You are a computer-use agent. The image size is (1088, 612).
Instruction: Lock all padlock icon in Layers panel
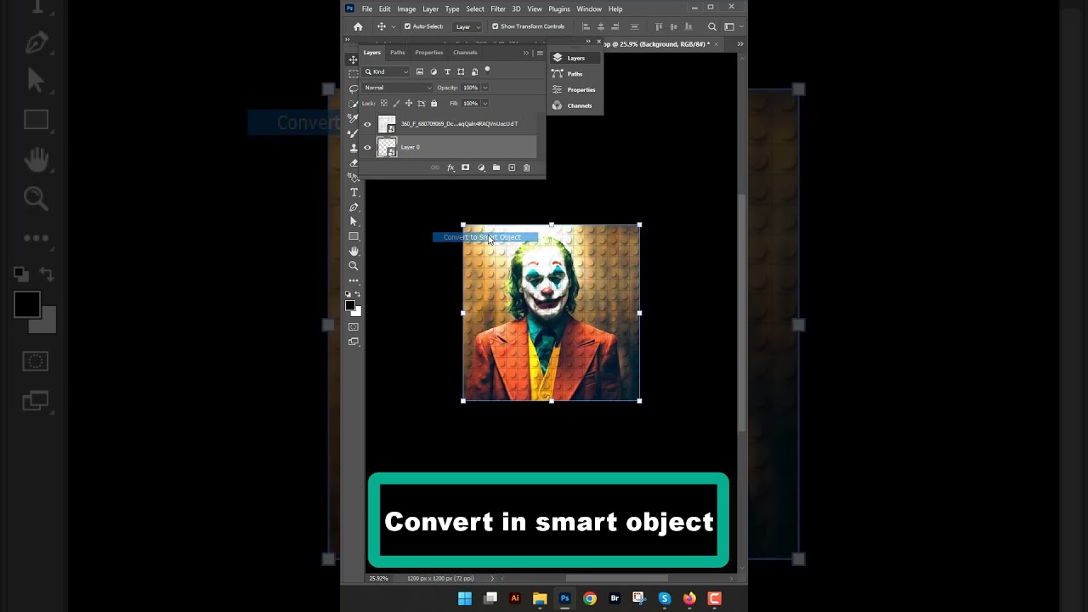[433, 103]
